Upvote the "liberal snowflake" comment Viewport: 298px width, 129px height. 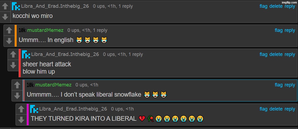point(17,85)
